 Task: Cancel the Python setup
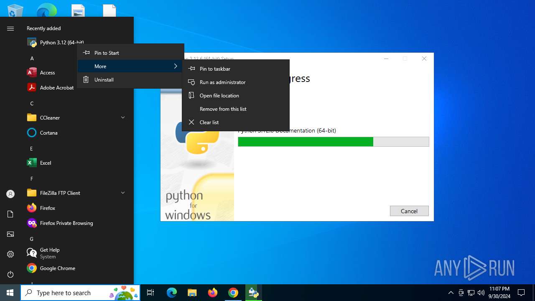point(409,211)
